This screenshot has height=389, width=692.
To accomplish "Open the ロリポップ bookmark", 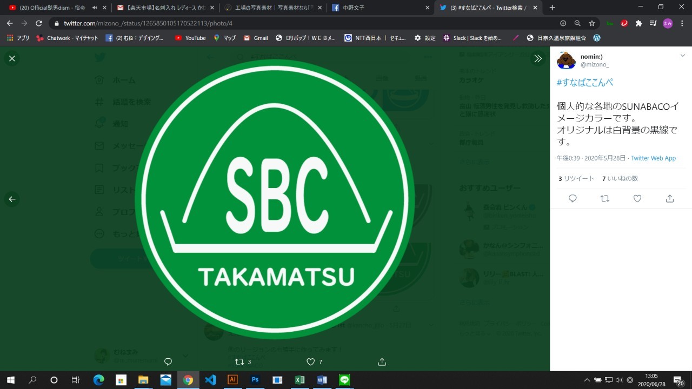I will pyautogui.click(x=306, y=38).
